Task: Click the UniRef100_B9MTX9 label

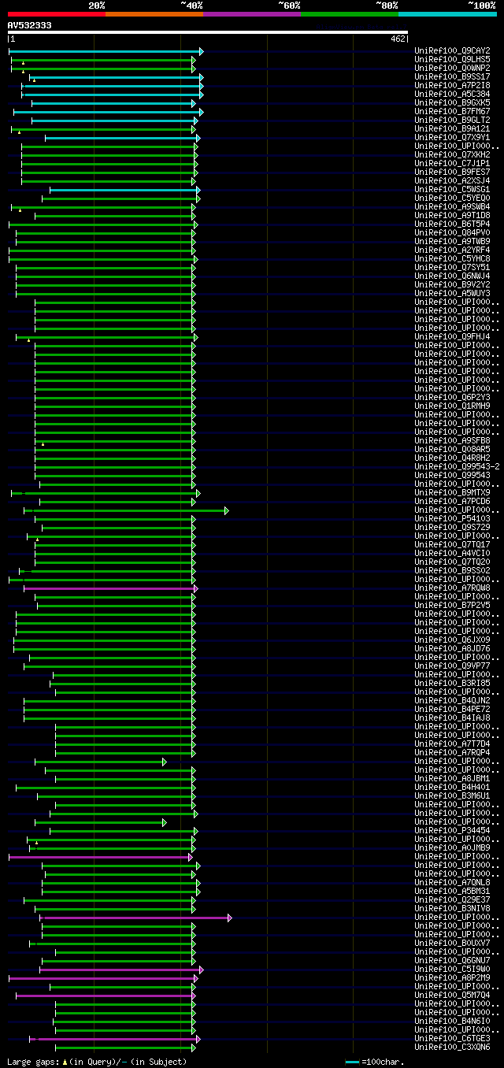Action: pyautogui.click(x=452, y=493)
